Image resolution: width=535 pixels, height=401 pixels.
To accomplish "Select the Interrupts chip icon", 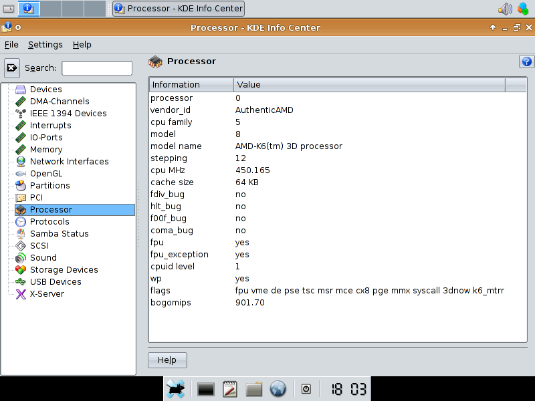I will click(21, 126).
